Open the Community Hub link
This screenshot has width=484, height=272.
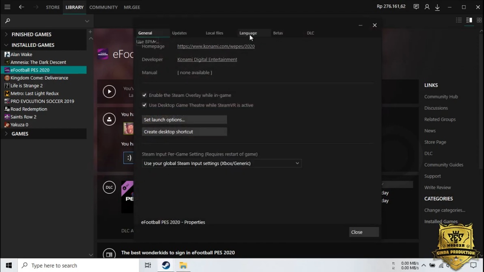pyautogui.click(x=441, y=96)
